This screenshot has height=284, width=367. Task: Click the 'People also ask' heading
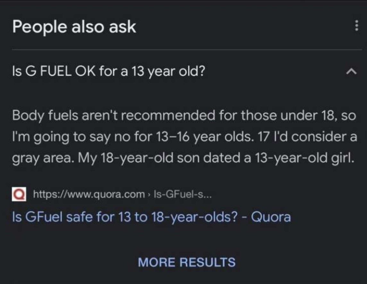74,27
